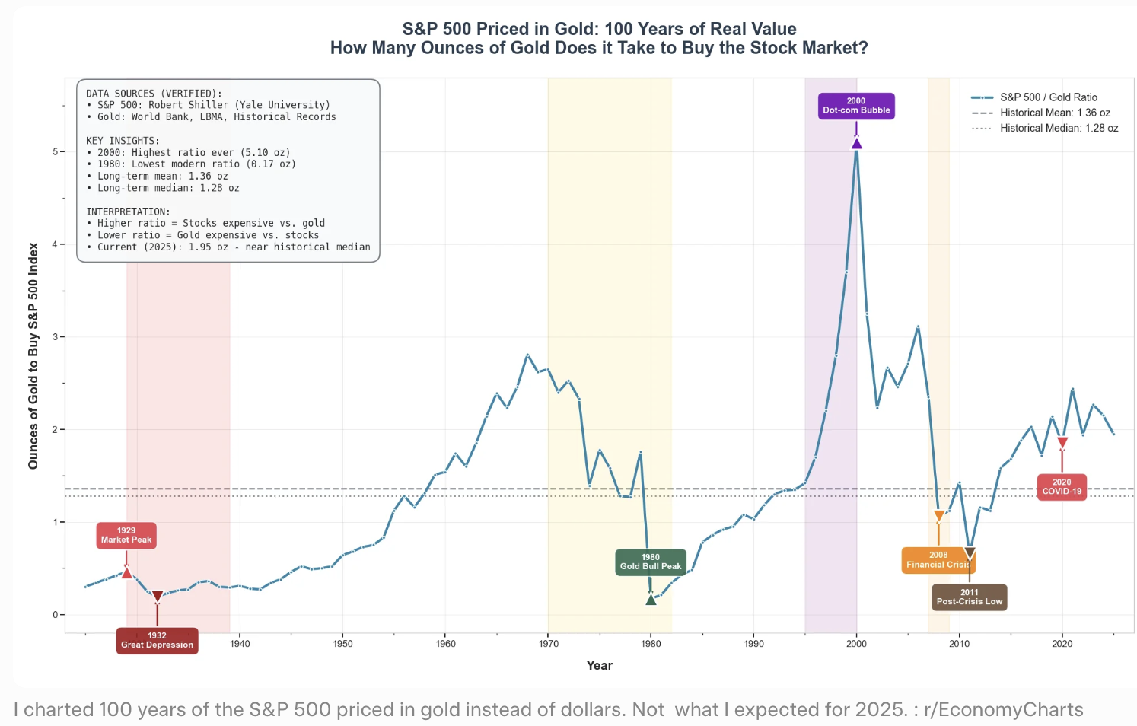Click the red triangle marker at 2020

tap(1062, 443)
